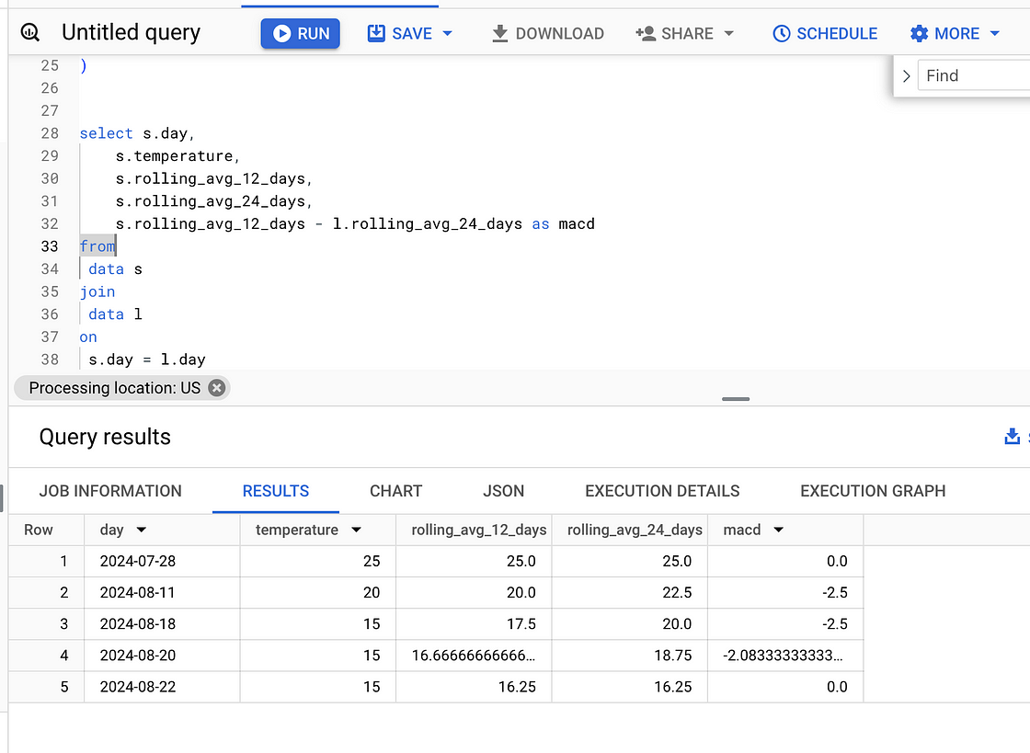Expand the MORE dropdown arrow

click(994, 33)
